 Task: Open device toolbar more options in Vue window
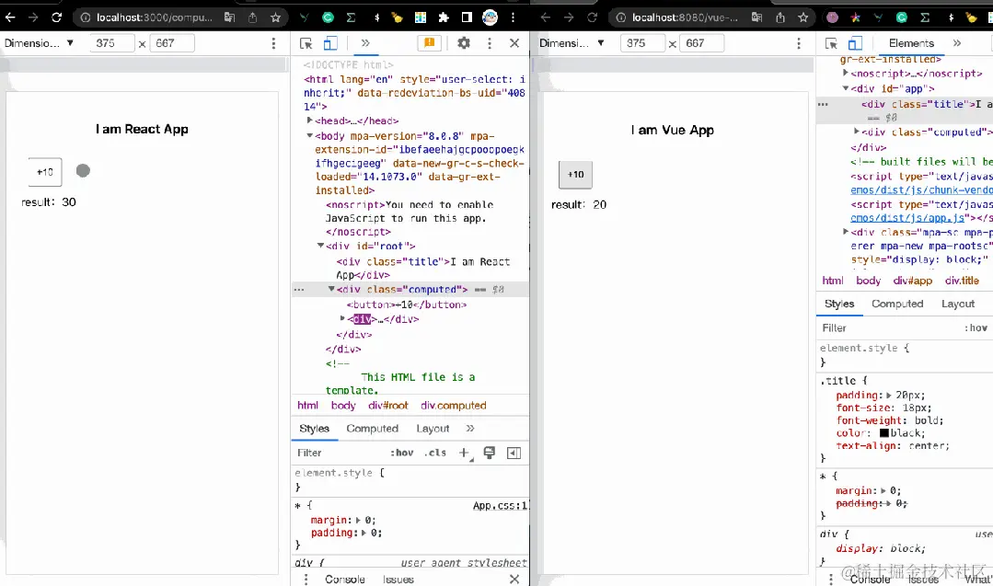(799, 43)
